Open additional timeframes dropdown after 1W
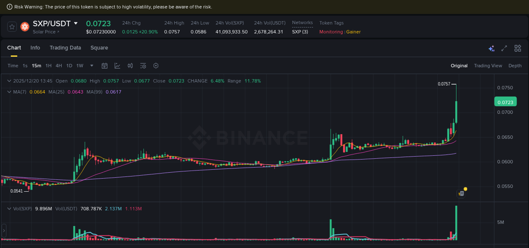 tap(91, 66)
